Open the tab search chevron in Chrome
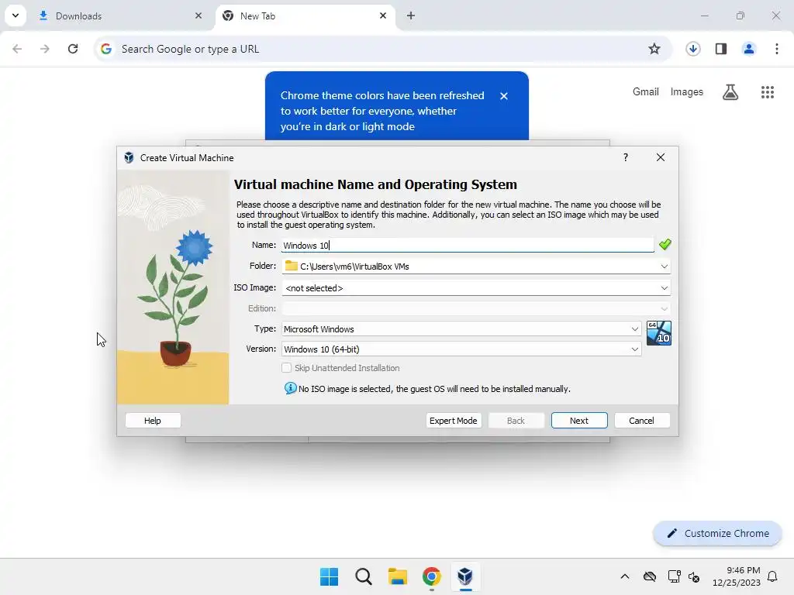Viewport: 794px width, 595px height. point(16,15)
